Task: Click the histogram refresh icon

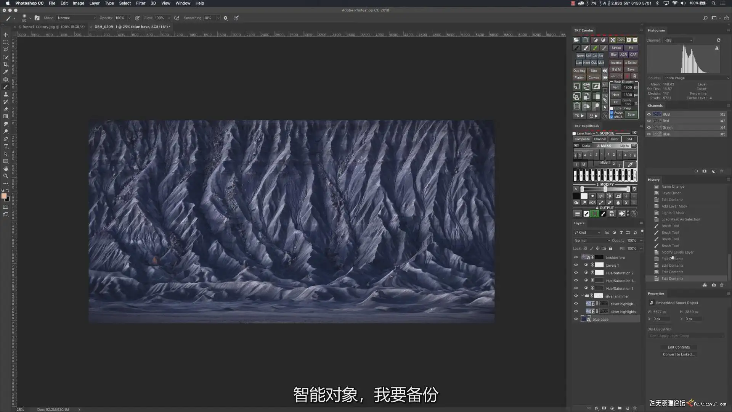Action: [718, 40]
